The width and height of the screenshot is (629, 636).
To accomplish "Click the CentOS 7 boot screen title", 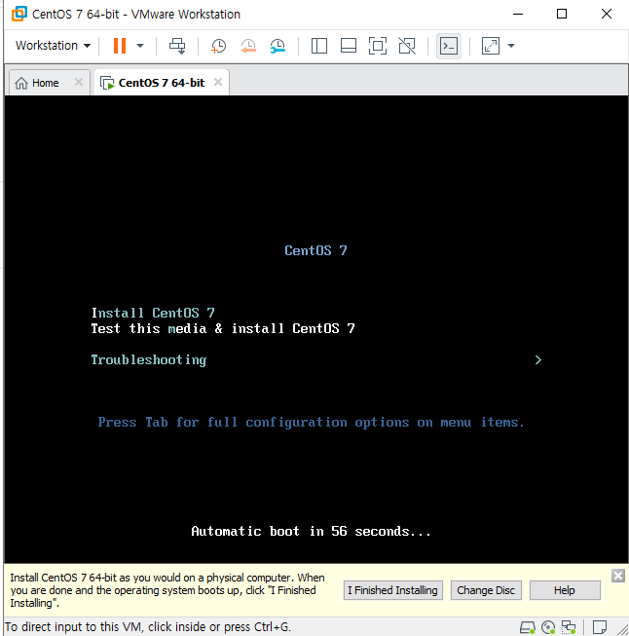I will (315, 250).
